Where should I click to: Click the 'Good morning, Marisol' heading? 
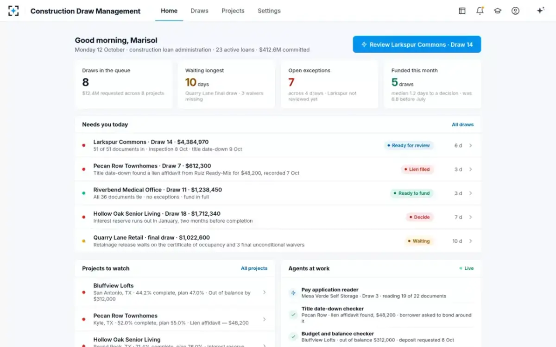click(116, 41)
